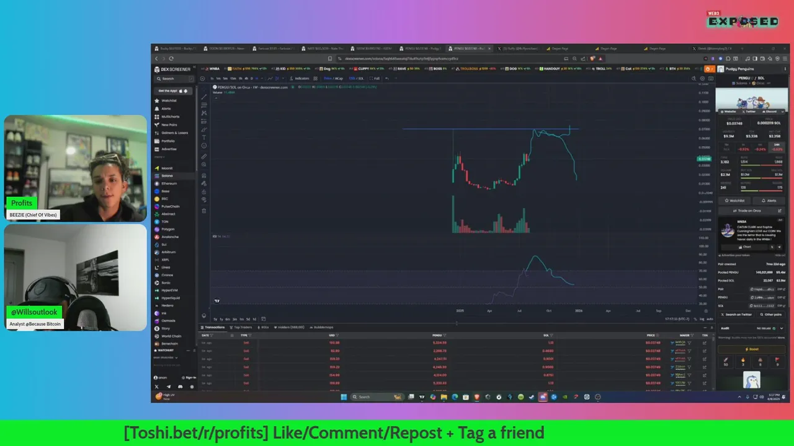Click Search on Twitter button

point(736,314)
